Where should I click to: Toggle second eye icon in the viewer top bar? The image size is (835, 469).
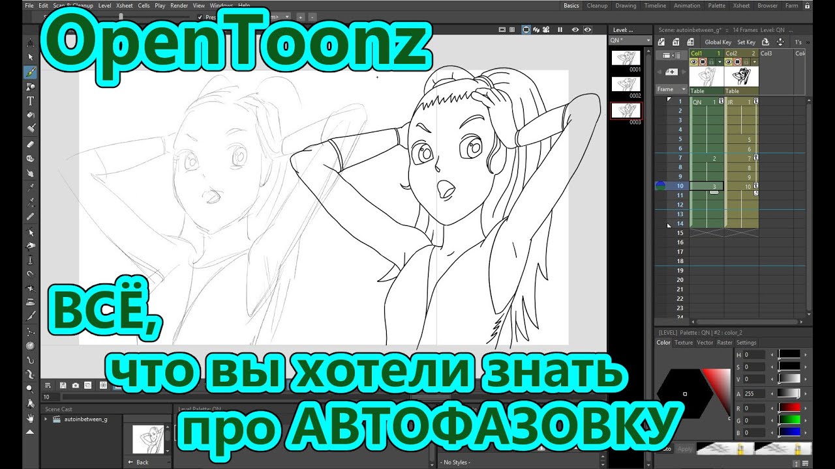588,29
